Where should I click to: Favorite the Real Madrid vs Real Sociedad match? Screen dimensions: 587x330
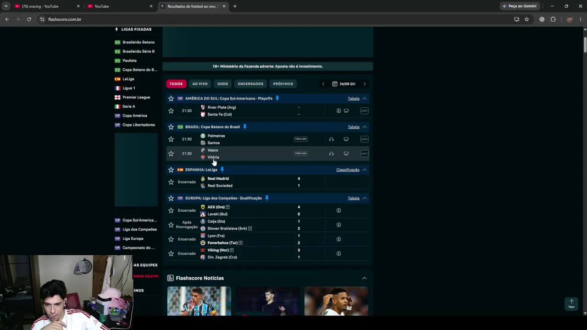[x=171, y=182]
